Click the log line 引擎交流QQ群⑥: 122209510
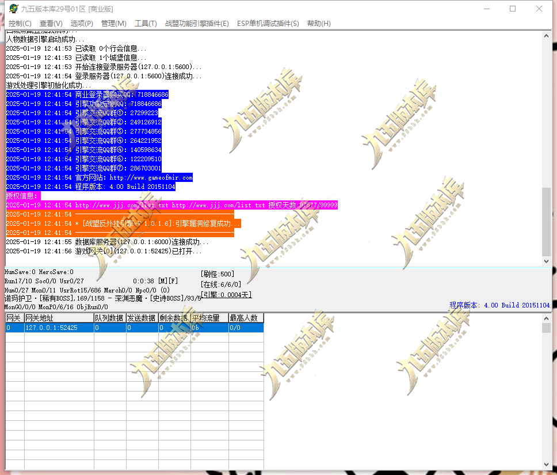 coord(84,159)
